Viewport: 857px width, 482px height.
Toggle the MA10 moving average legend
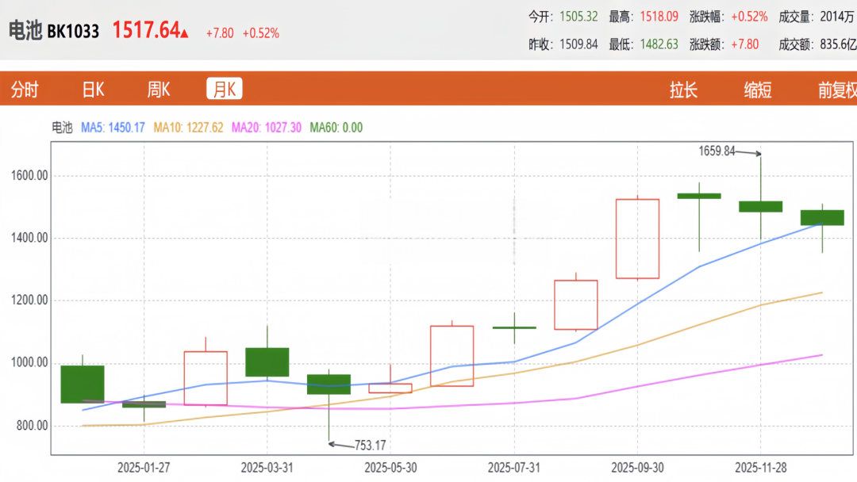pyautogui.click(x=188, y=128)
